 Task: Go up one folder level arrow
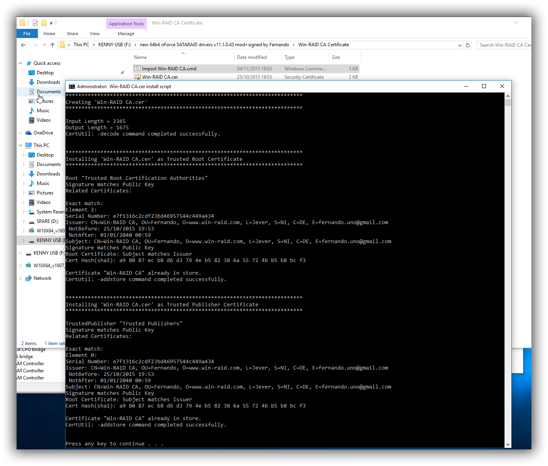[x=53, y=45]
